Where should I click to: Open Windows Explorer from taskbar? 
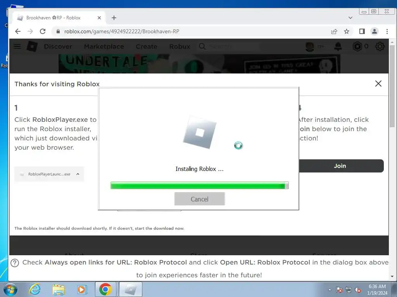pos(59,289)
